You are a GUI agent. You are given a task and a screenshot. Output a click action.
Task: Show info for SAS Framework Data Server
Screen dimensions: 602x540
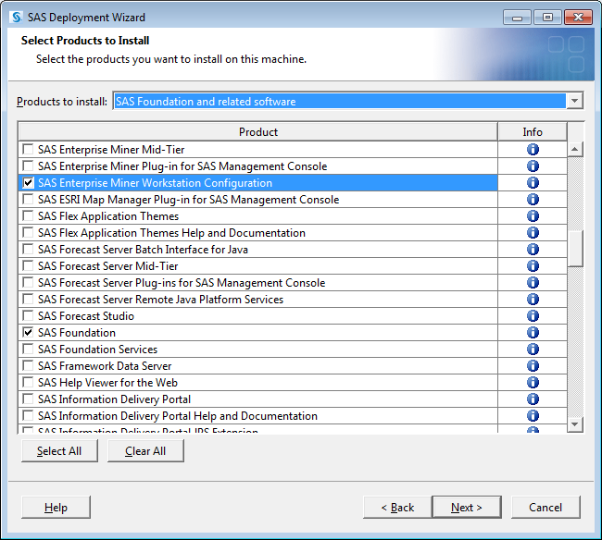click(x=533, y=366)
